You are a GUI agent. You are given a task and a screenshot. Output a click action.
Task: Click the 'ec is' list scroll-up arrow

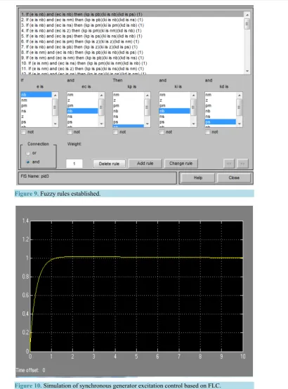tap(101, 95)
